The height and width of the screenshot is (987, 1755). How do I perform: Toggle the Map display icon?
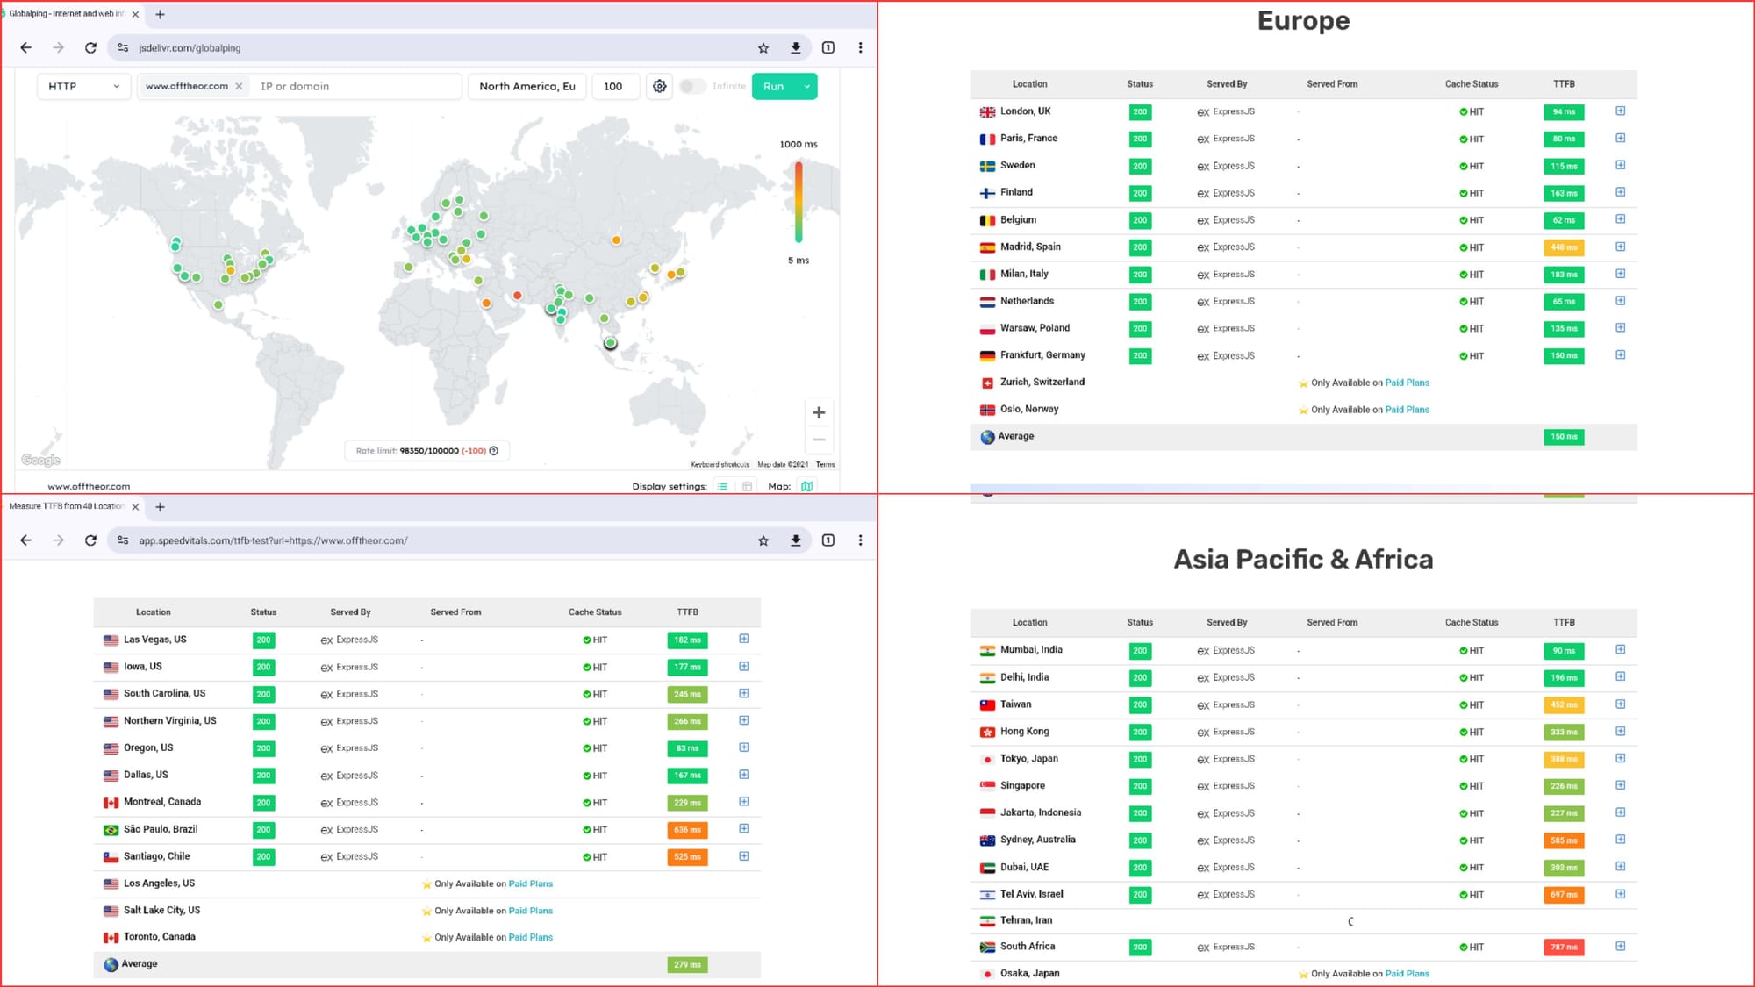806,486
